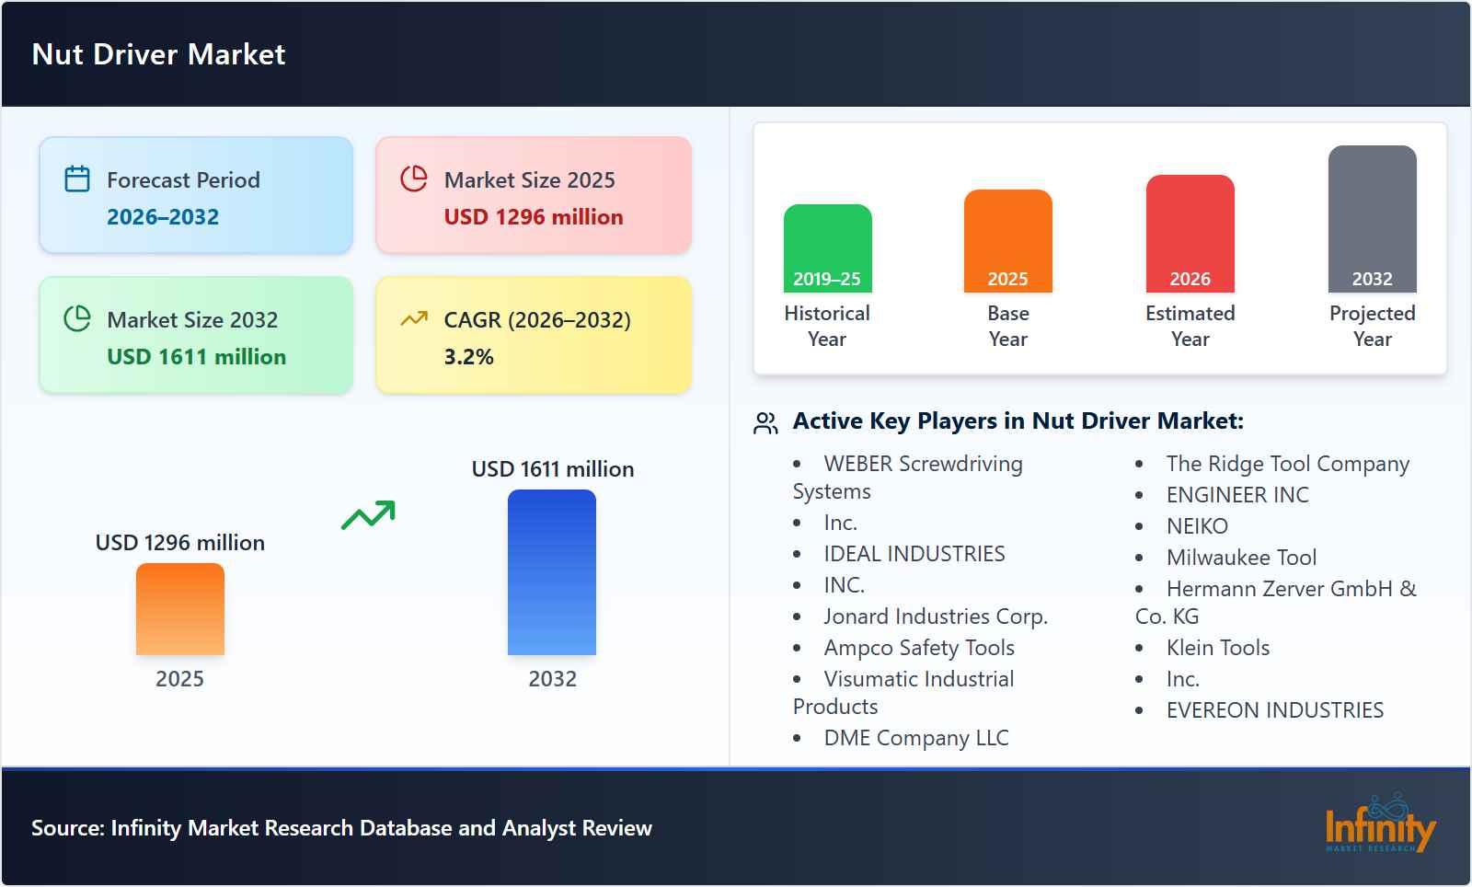Open the CAGR 3.2% card
This screenshot has width=1472, height=887.
coord(534,336)
